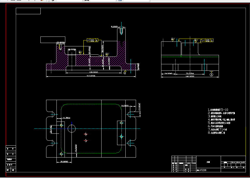The width and height of the screenshot is (250, 178).
Task: Pick the lower red circle in plan view
Action: [86, 140]
